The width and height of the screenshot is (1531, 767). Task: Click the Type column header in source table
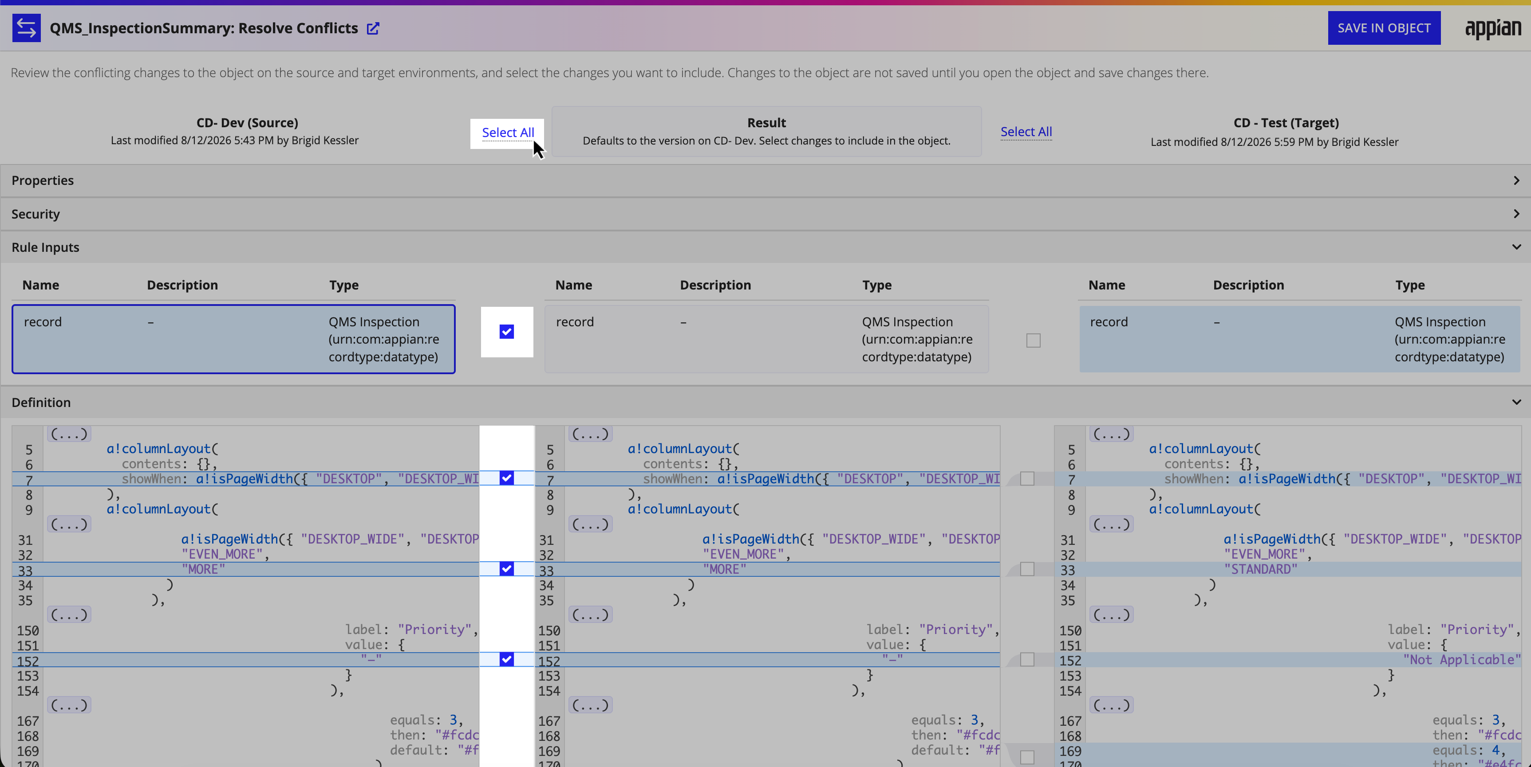pos(344,285)
